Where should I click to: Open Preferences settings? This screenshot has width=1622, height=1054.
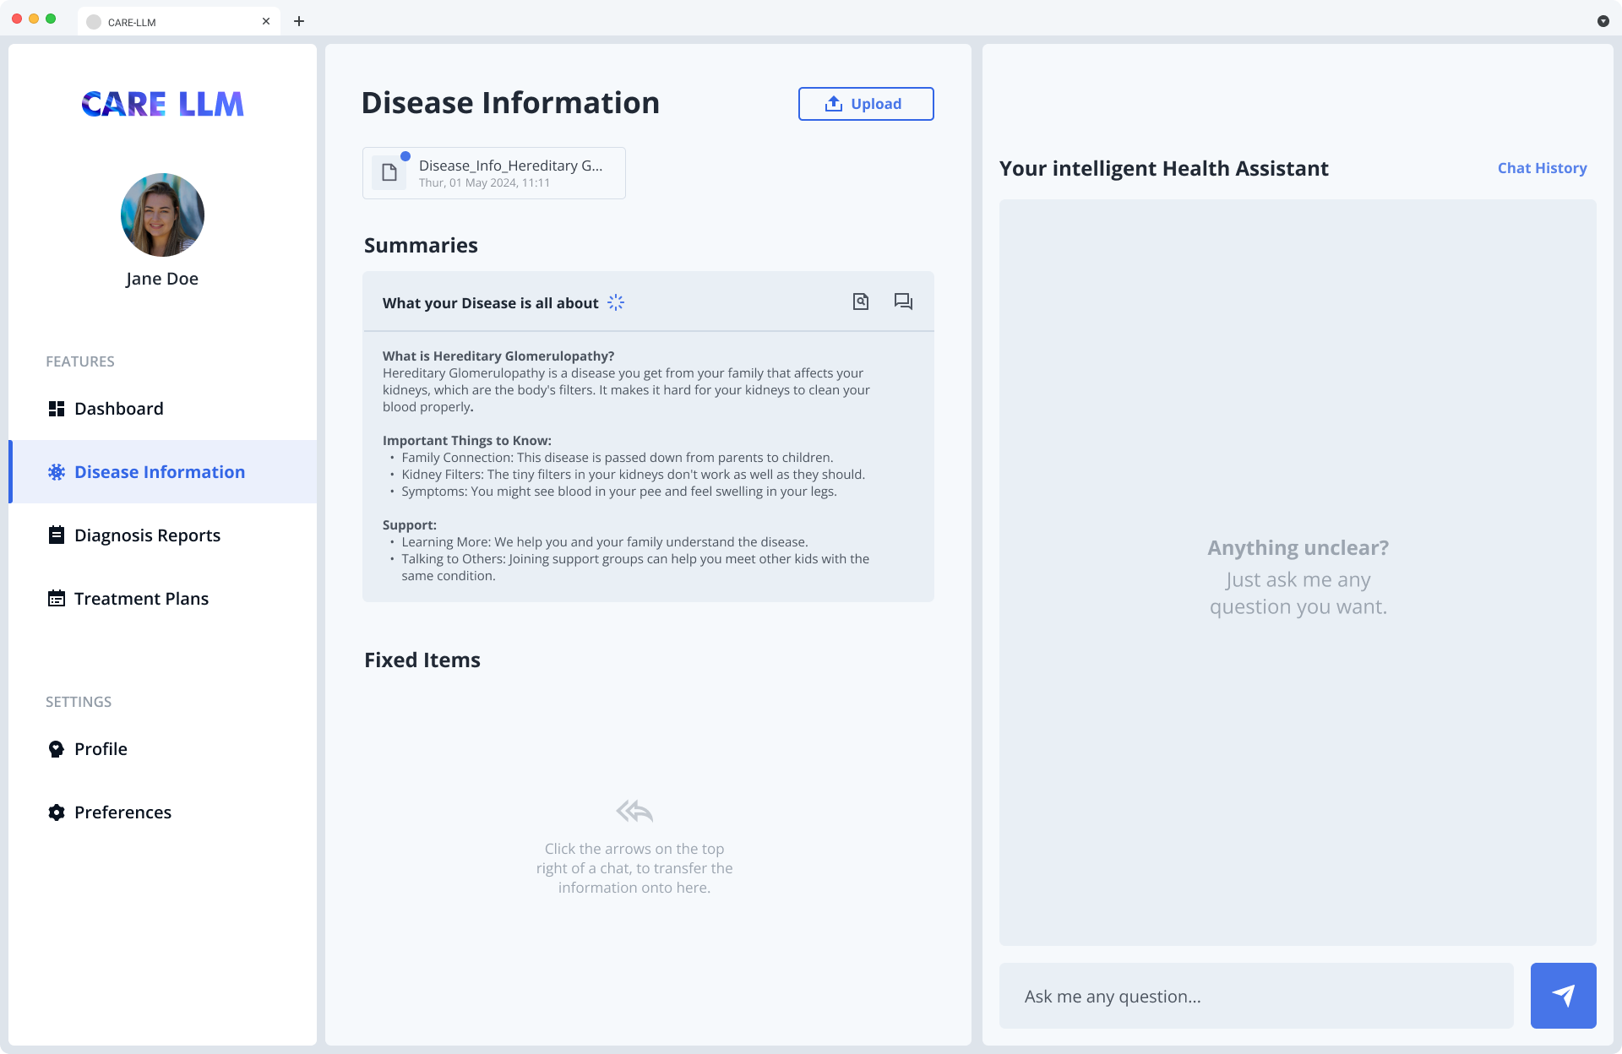pyautogui.click(x=162, y=812)
